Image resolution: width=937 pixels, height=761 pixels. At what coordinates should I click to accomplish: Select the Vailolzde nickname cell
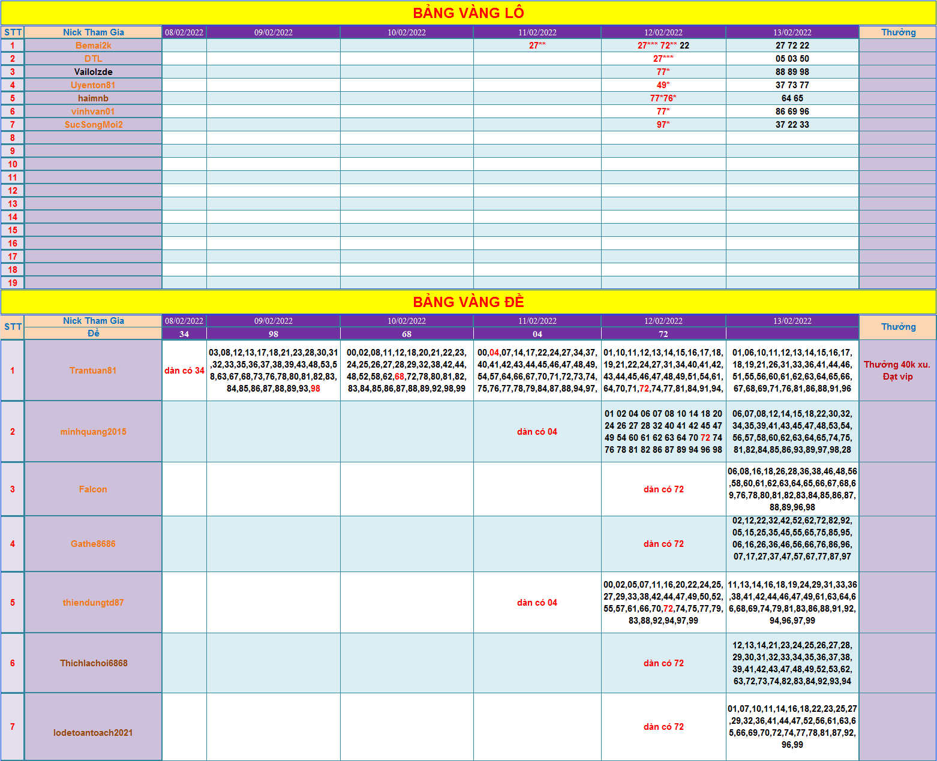[x=93, y=72]
